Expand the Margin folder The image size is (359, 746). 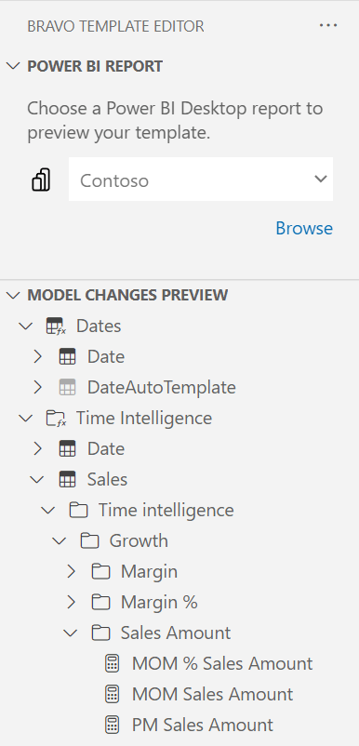point(72,571)
